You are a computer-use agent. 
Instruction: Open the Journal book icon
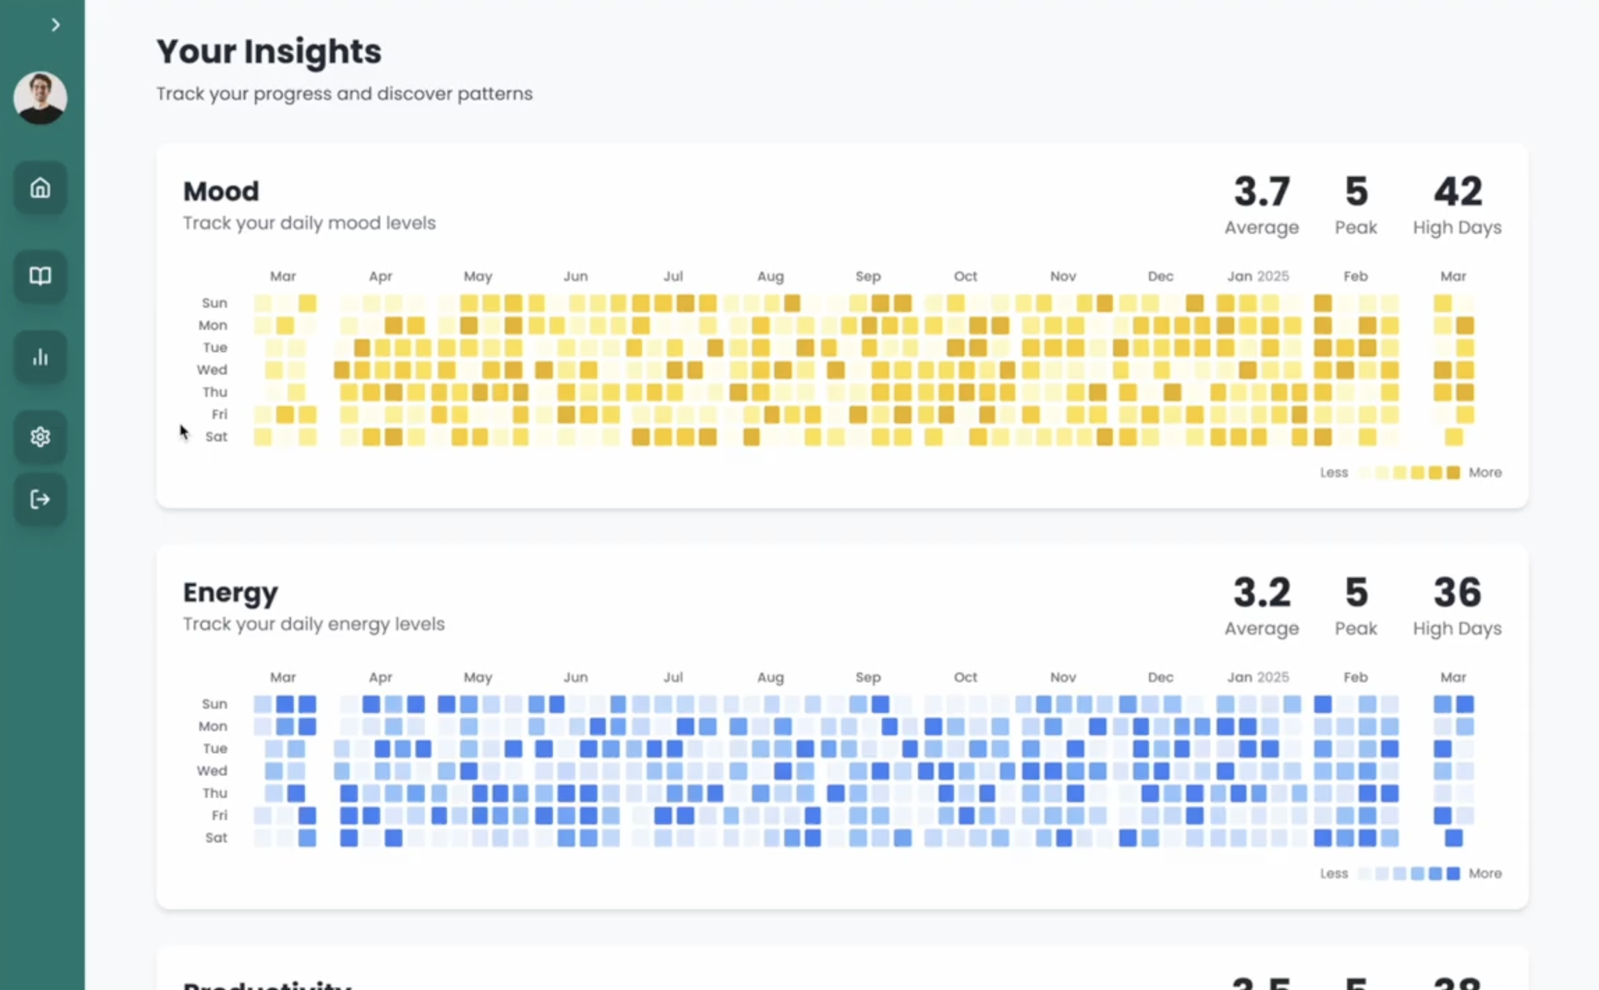pyautogui.click(x=40, y=276)
